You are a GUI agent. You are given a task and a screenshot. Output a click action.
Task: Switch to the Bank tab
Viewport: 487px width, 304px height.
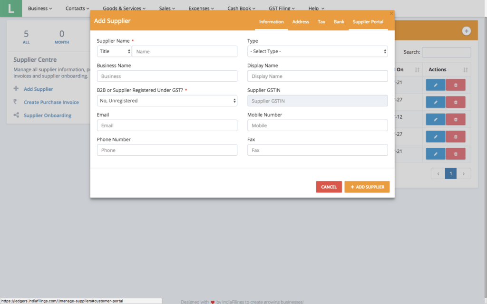[339, 21]
